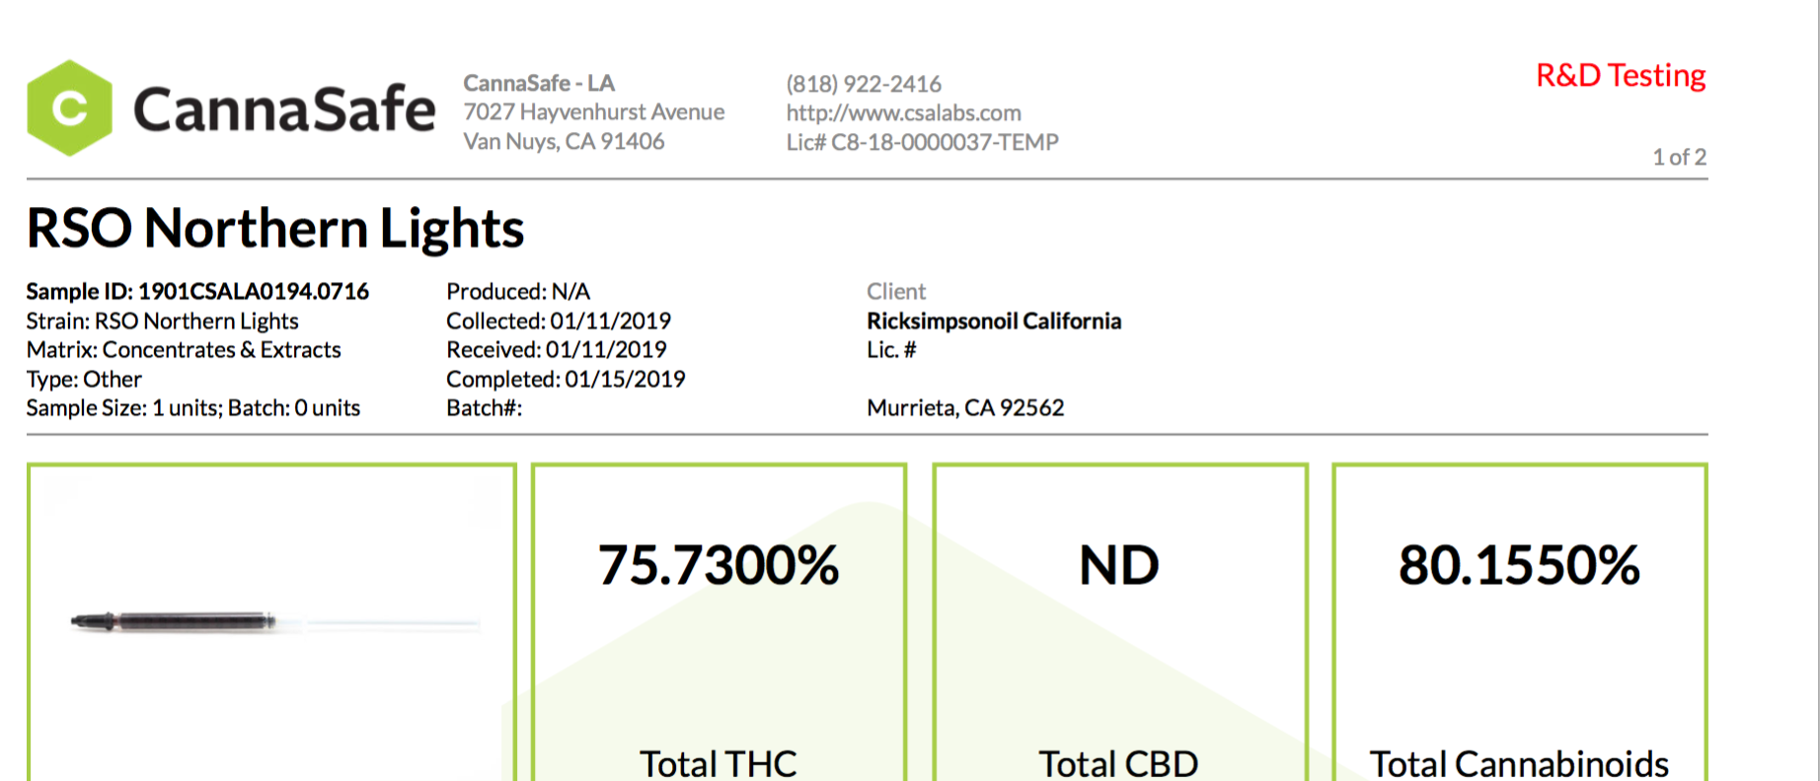1820x781 pixels.
Task: Click the Matrix: Concentrates & Extracts line
Action: click(x=184, y=349)
